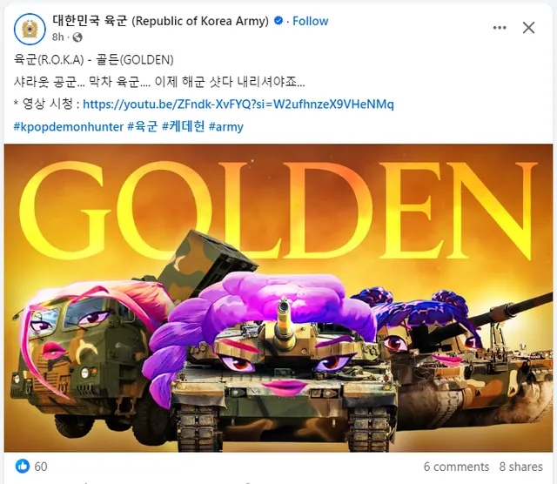Click the verified badge next to the page name
The height and width of the screenshot is (484, 557).
278,21
